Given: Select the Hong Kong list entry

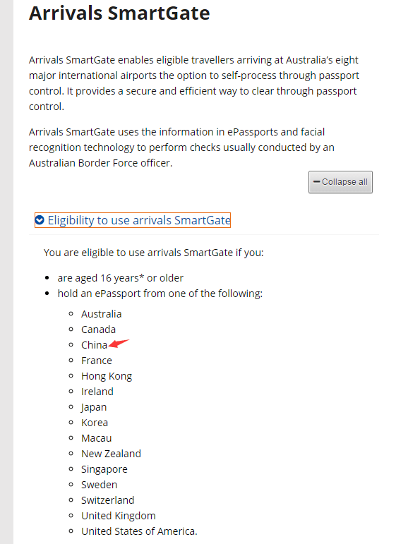Looking at the screenshot, I should 107,377.
